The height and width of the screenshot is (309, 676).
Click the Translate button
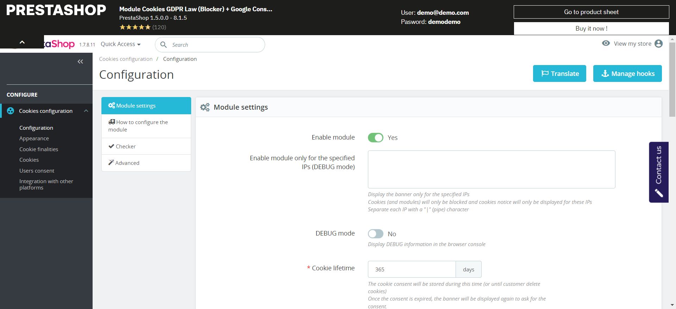559,73
